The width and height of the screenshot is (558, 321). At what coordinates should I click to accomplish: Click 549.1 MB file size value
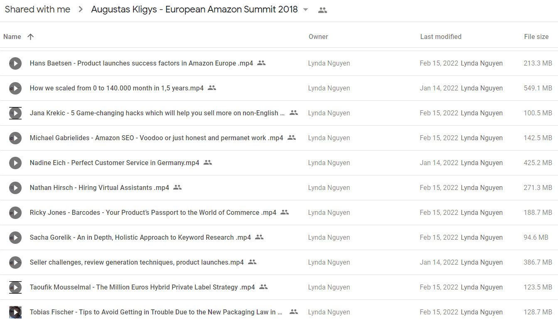(538, 88)
